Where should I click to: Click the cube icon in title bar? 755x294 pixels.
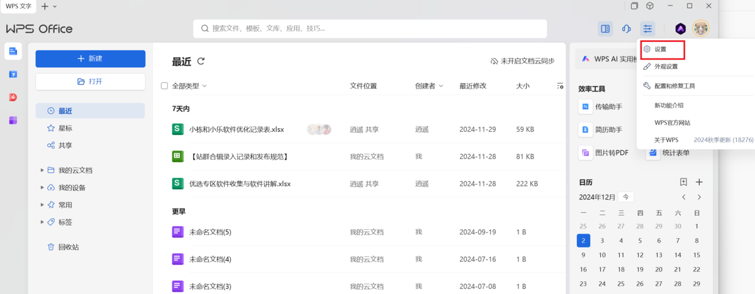(x=650, y=6)
